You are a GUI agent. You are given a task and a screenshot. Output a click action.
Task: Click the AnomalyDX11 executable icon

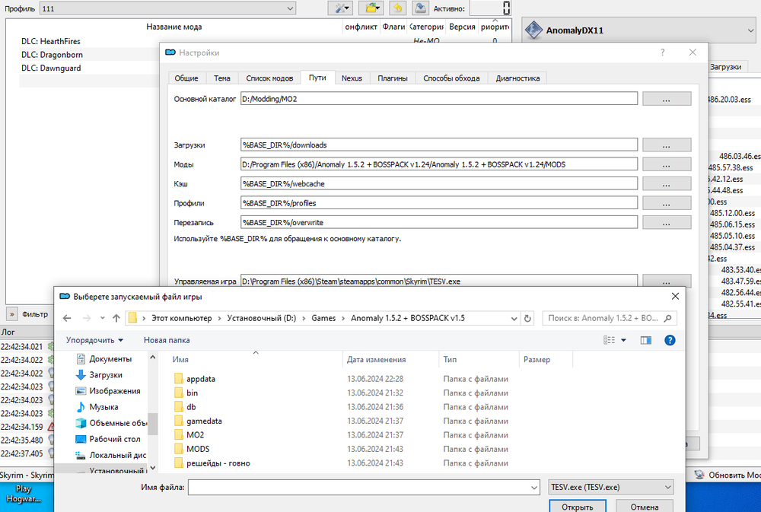click(x=533, y=30)
